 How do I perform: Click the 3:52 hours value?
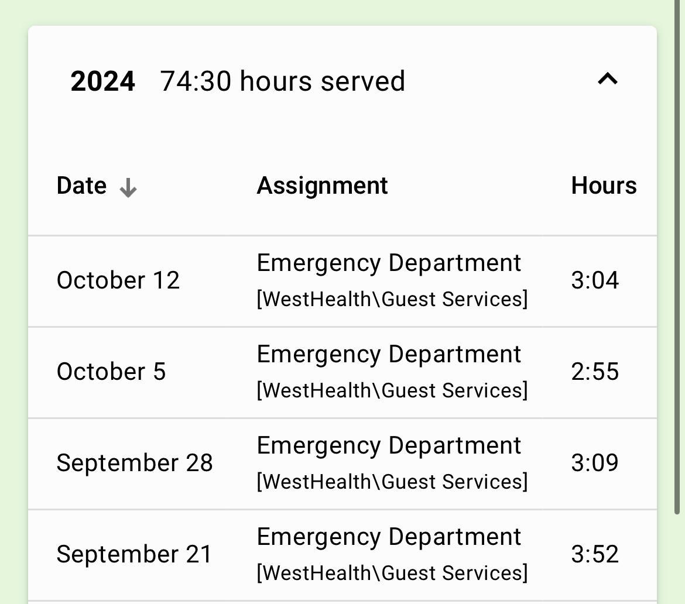(595, 554)
